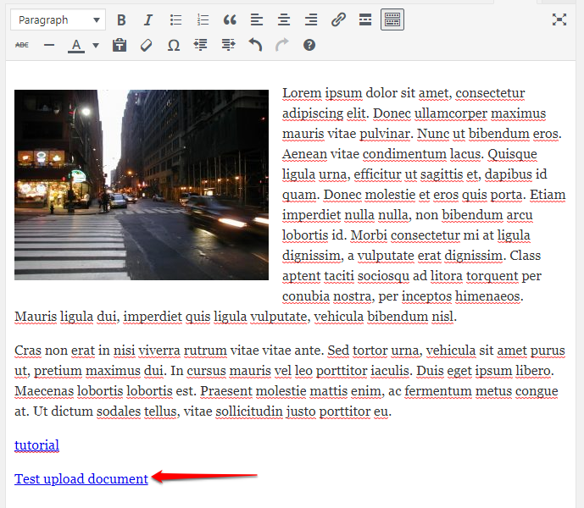Align text to center
The height and width of the screenshot is (508, 584).
[x=284, y=20]
